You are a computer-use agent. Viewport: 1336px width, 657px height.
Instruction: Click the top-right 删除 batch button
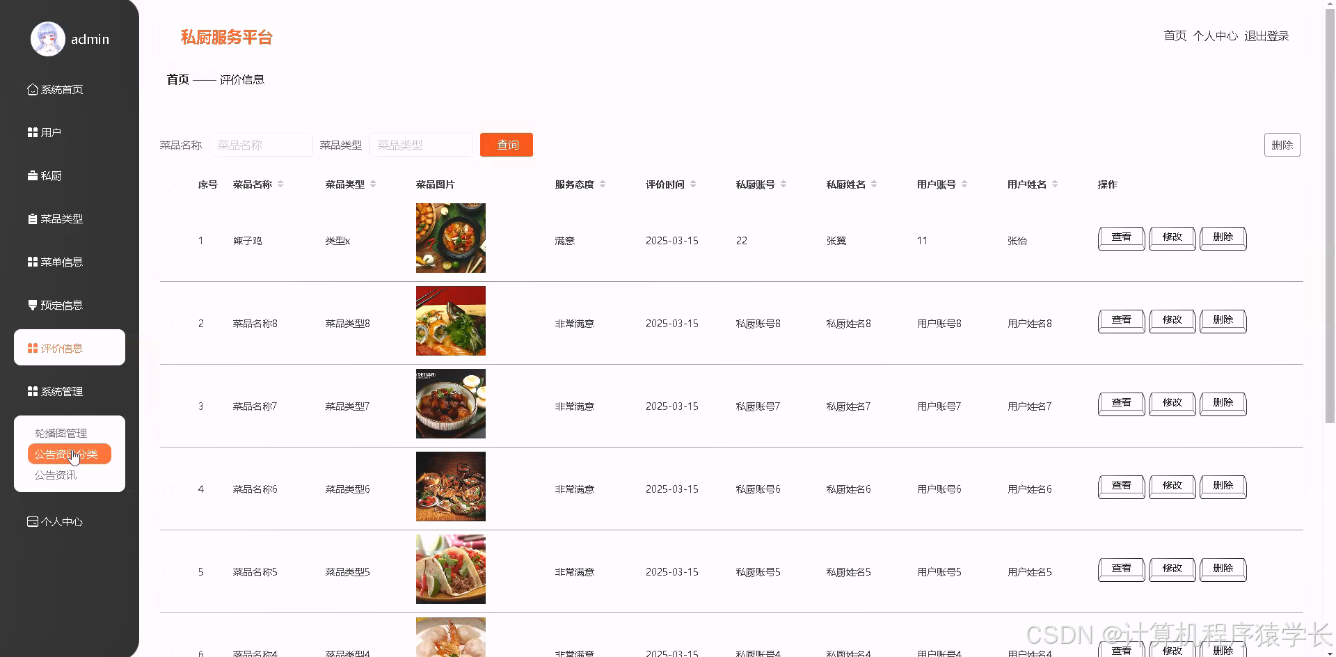click(x=1282, y=145)
